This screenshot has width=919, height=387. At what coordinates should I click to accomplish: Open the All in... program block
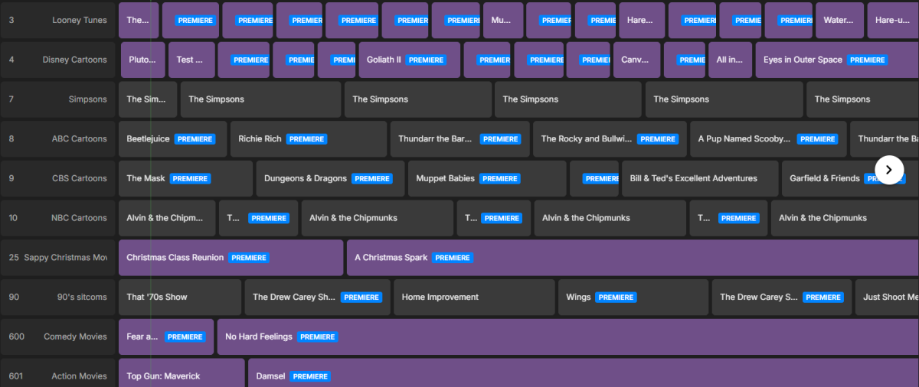731,60
